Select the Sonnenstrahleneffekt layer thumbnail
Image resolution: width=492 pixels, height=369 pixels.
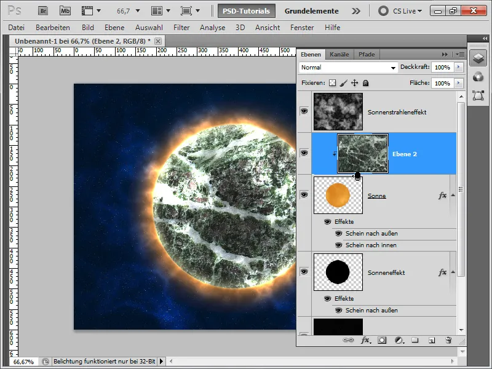coord(338,111)
